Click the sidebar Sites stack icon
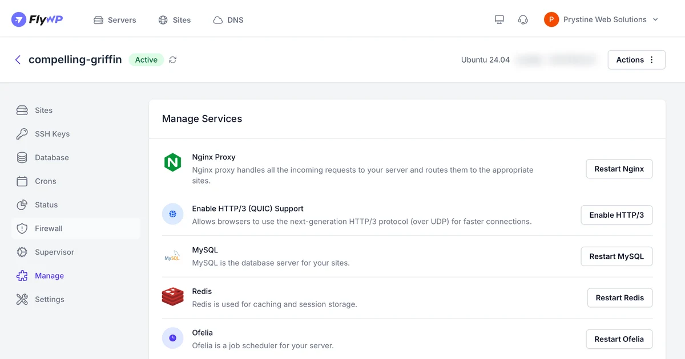This screenshot has width=685, height=359. pyautogui.click(x=22, y=111)
